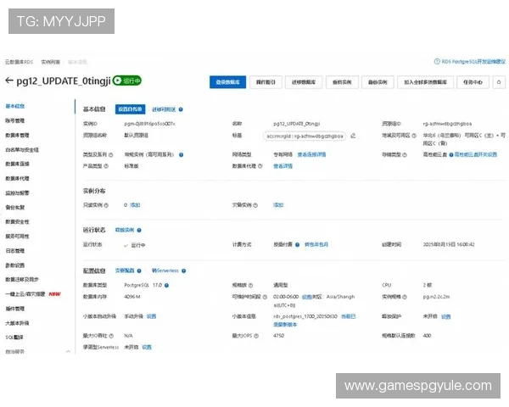Open 监控与报警 sidebar item
Image resolution: width=509 pixels, height=407 pixels.
coord(17,192)
